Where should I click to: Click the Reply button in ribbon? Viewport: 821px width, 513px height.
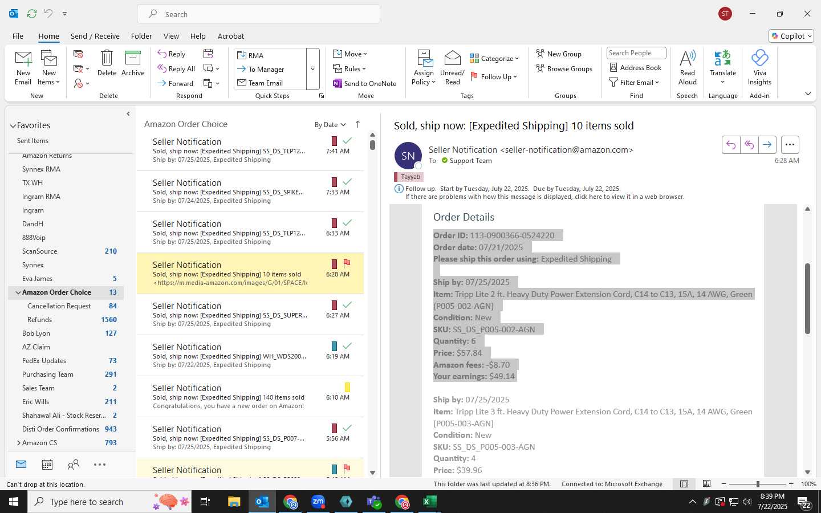(x=172, y=54)
